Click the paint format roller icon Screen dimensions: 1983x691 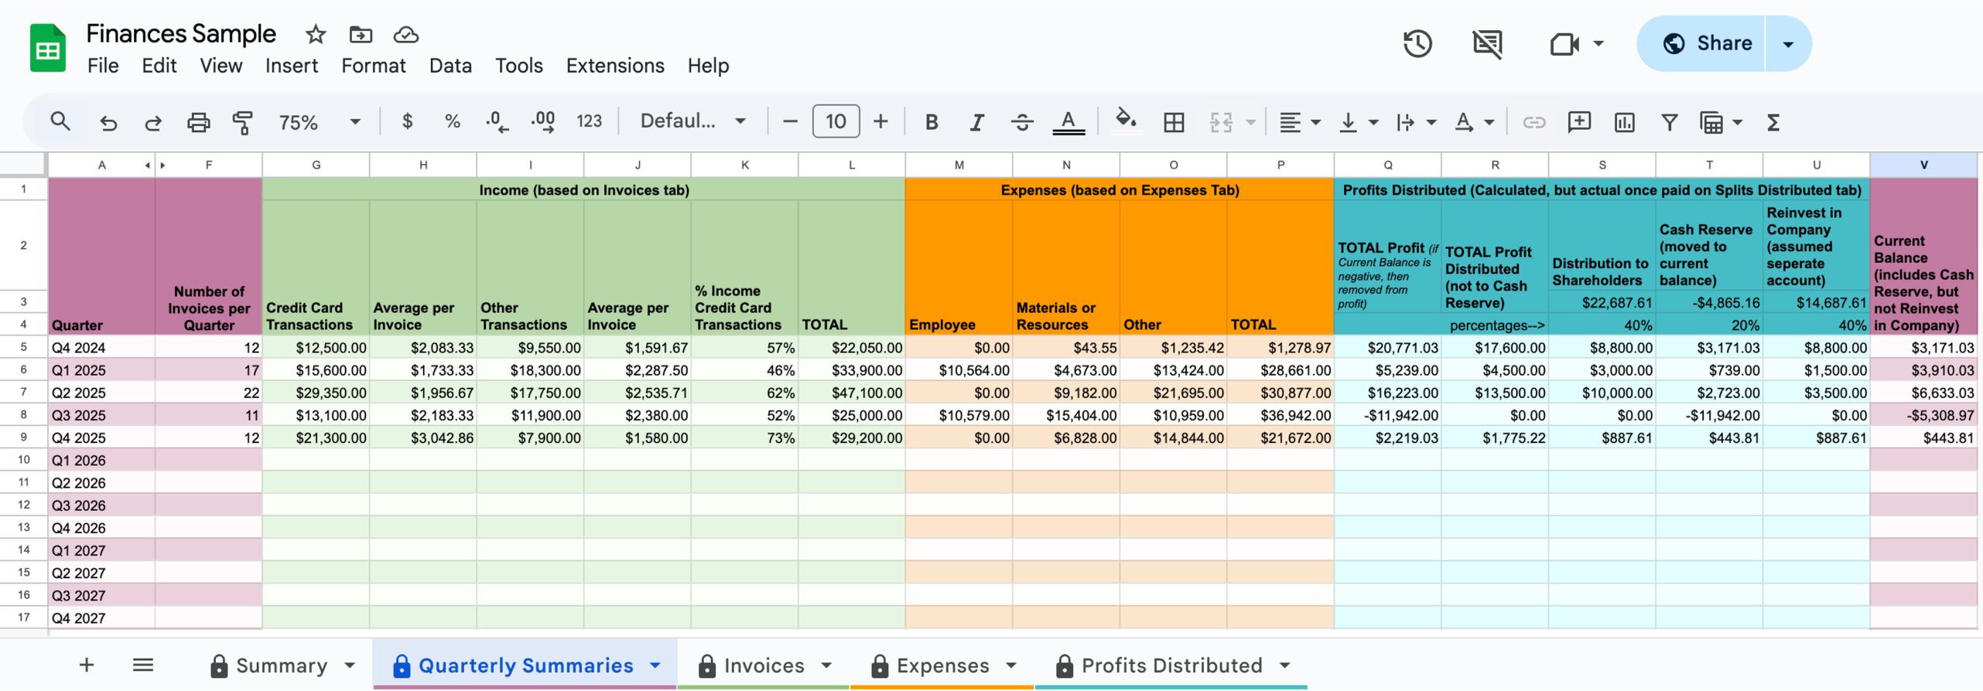click(242, 122)
